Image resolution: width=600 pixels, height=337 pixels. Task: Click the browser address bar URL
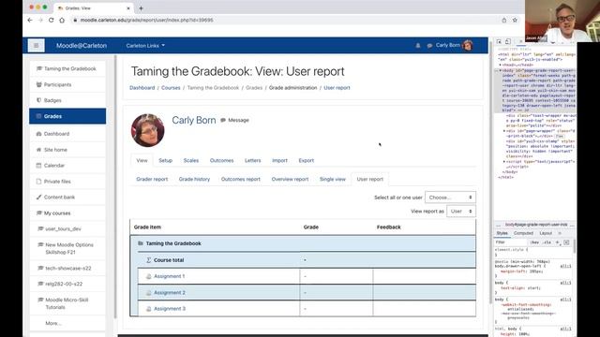click(146, 20)
